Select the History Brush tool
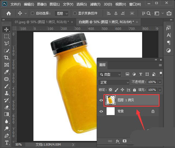 click(6, 100)
